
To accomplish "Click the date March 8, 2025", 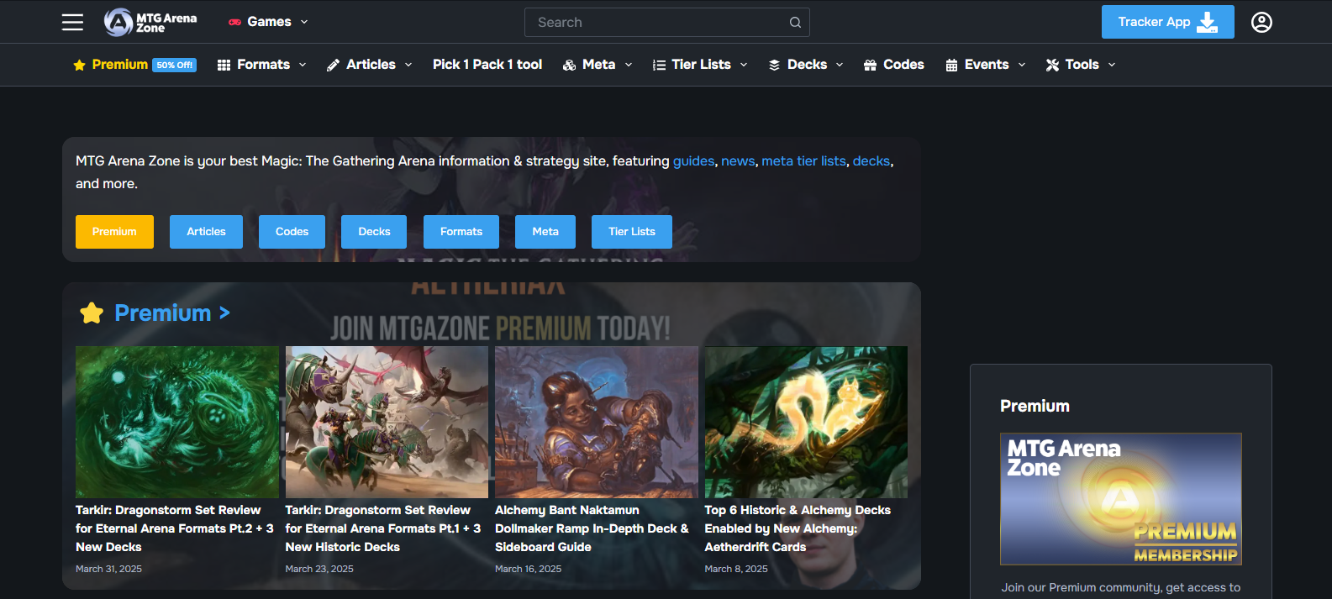I will (x=736, y=569).
